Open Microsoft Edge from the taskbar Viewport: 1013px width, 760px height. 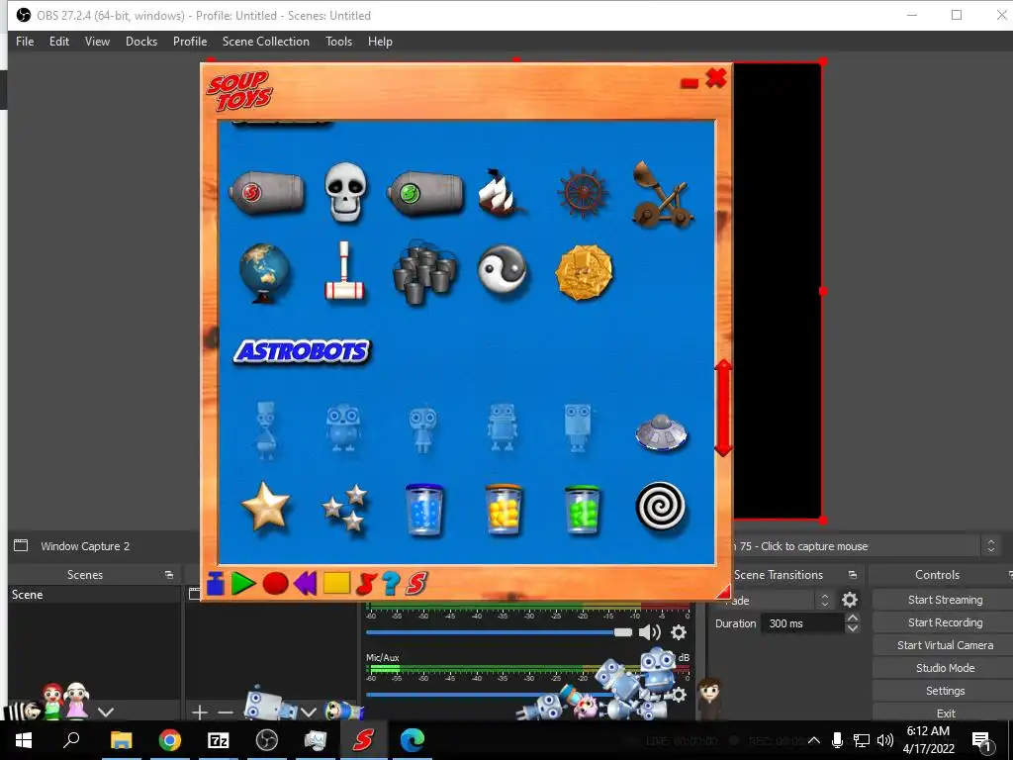[x=413, y=740]
